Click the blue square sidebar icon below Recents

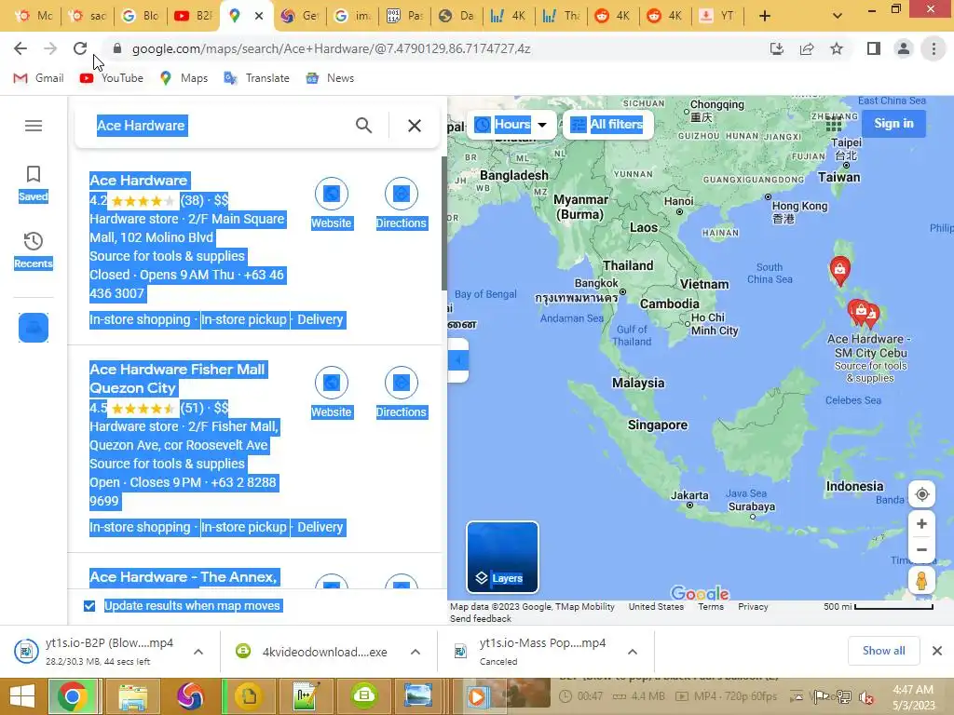pyautogui.click(x=34, y=328)
